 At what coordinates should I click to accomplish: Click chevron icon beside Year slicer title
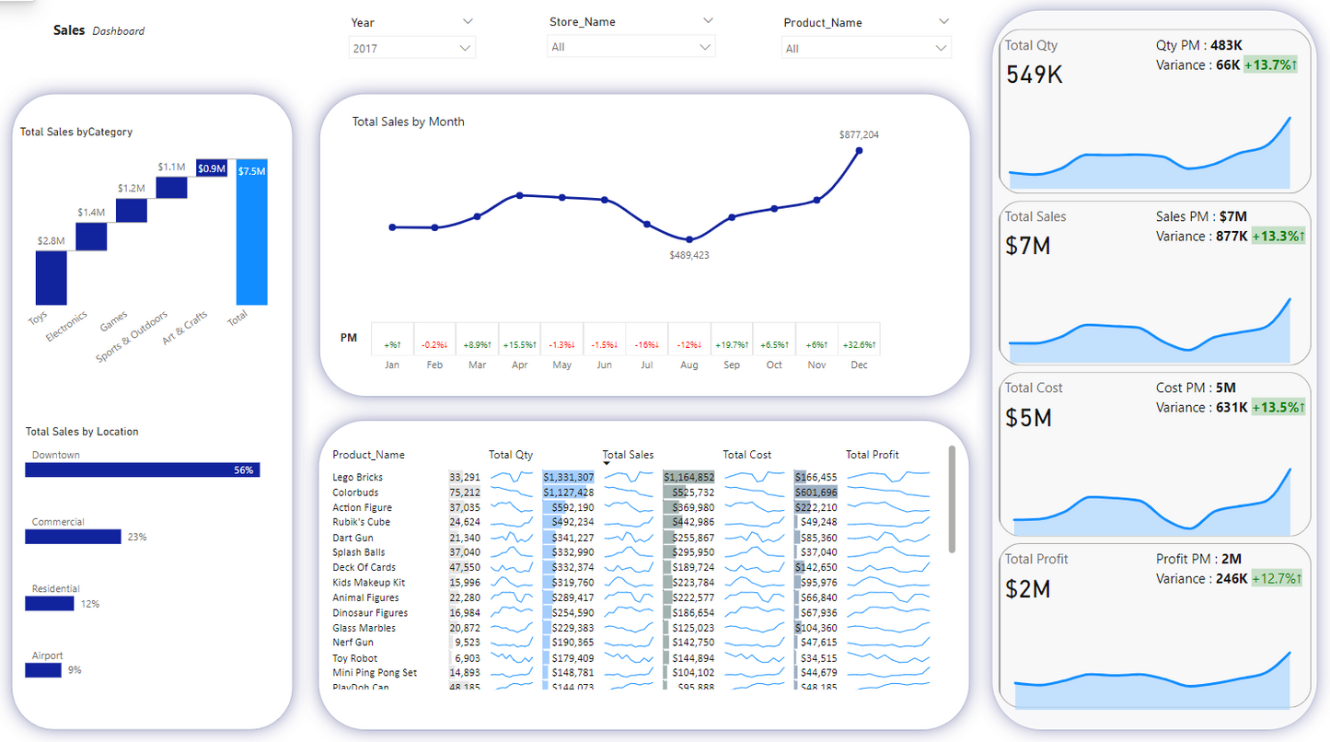468,21
